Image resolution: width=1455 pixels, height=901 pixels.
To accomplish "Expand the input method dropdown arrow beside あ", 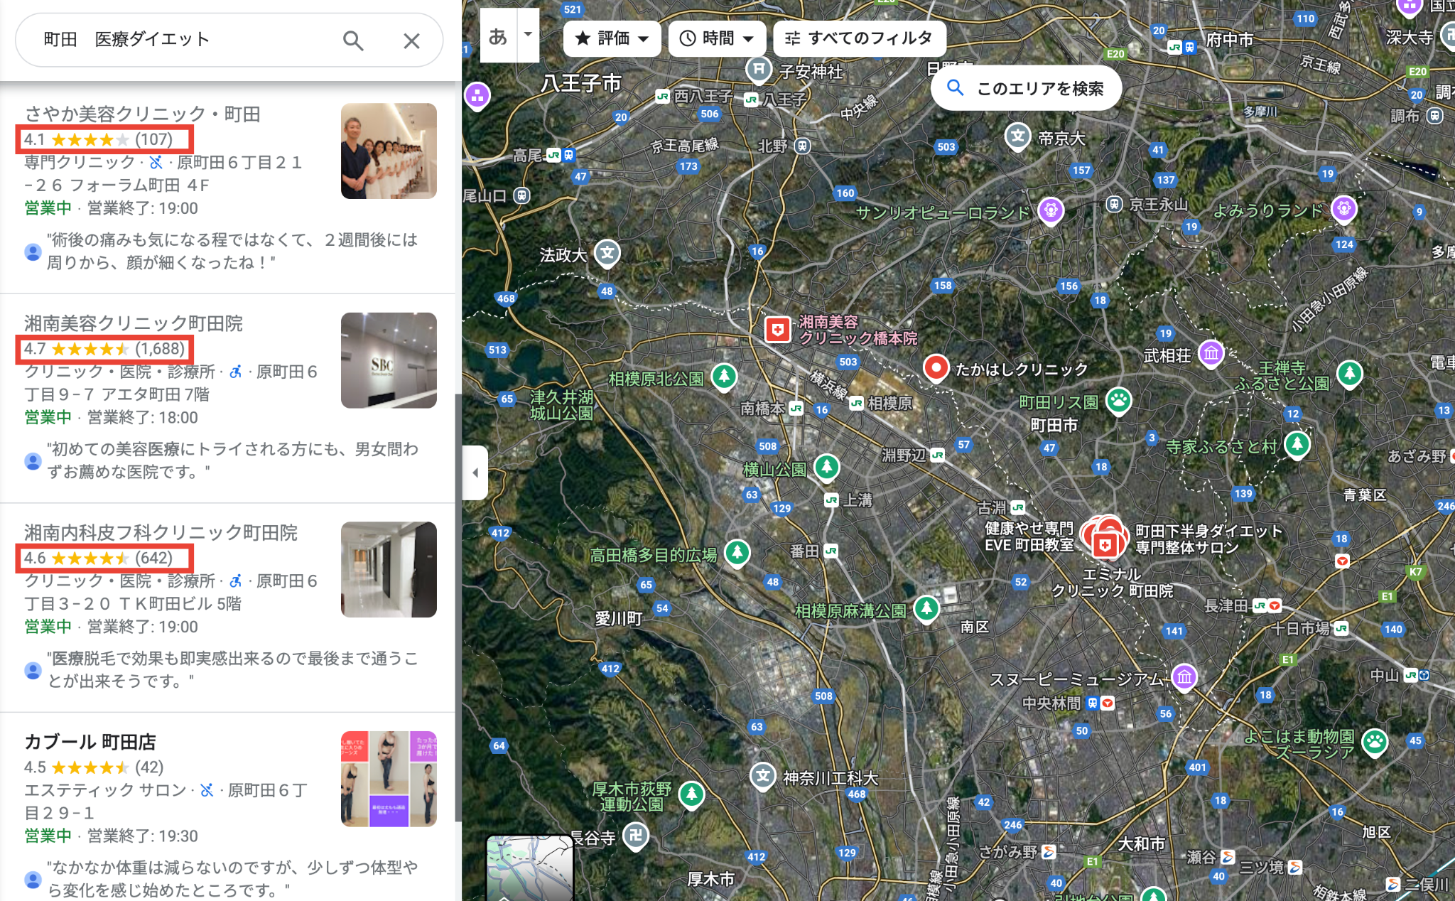I will coord(528,35).
